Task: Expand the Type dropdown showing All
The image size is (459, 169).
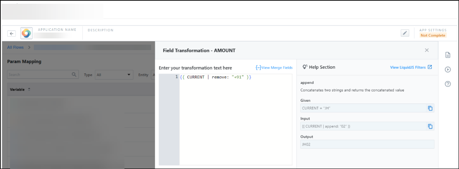Action: 114,75
